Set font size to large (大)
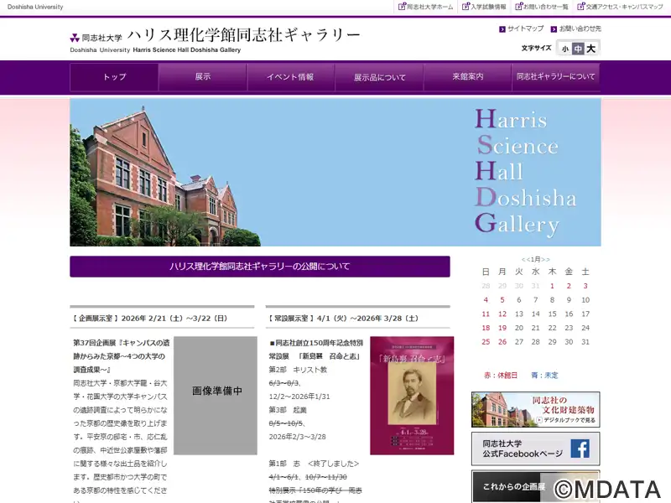671x503 pixels. (590, 49)
